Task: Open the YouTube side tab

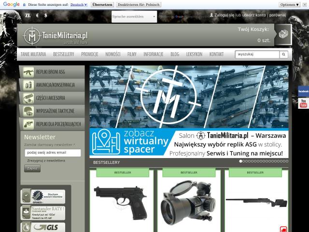Action: click(x=303, y=103)
